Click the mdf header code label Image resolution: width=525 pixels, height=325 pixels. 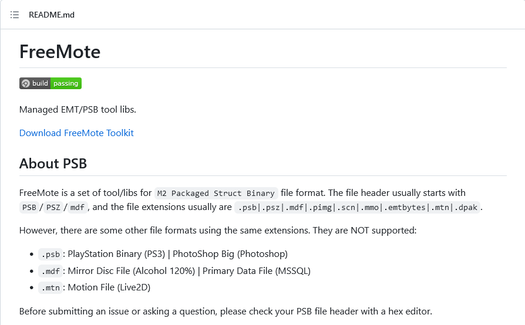(x=78, y=207)
